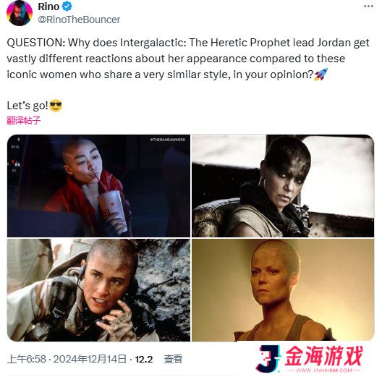
Task: Open the bald woman drinking soda image
Action: [98, 186]
